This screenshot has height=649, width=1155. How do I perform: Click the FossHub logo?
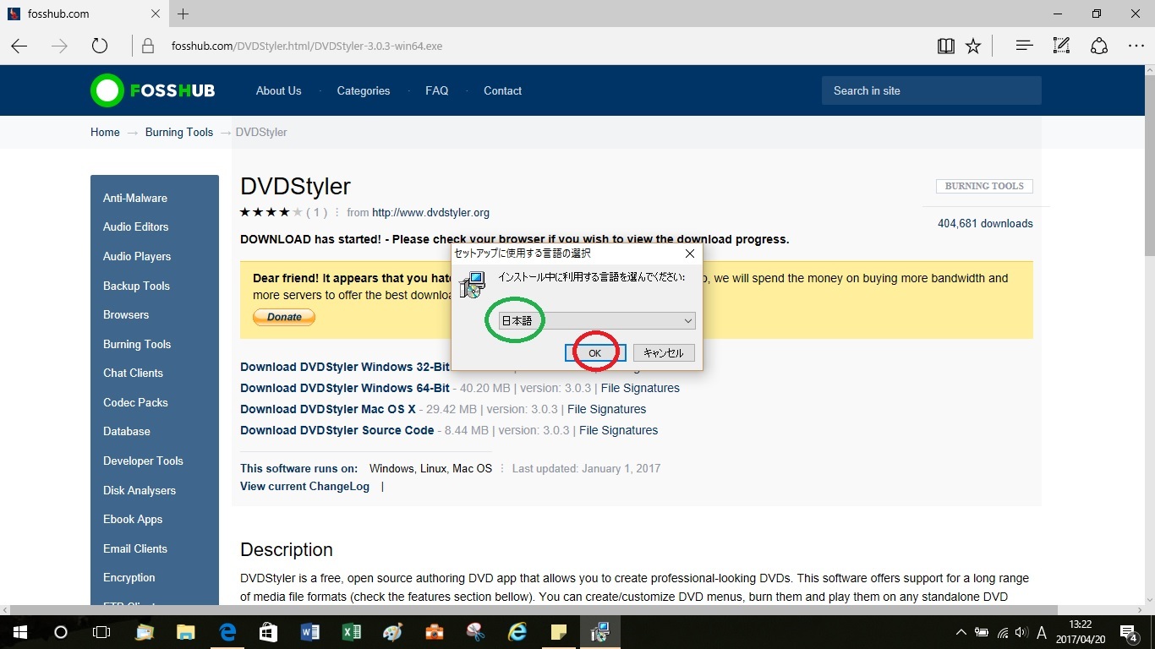[153, 90]
